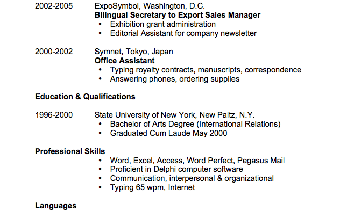Click the 'Languages' heading
The height and width of the screenshot is (211, 347).
(x=56, y=206)
